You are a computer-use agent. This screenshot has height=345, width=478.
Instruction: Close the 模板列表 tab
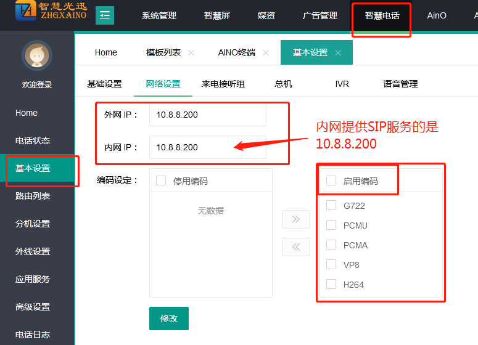[x=191, y=53]
